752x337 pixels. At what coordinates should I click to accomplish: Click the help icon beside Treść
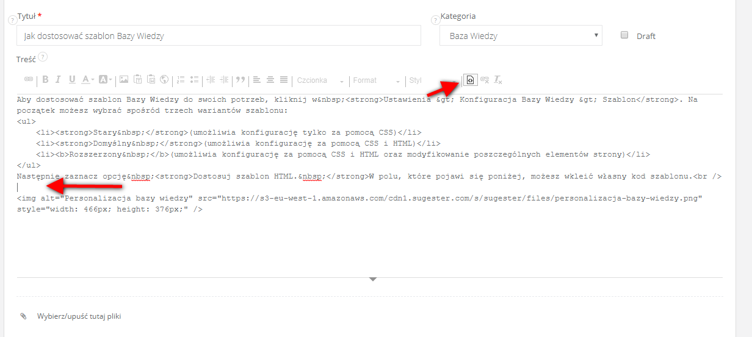(43, 57)
